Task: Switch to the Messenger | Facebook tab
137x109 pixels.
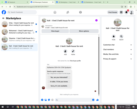Action: point(42,2)
